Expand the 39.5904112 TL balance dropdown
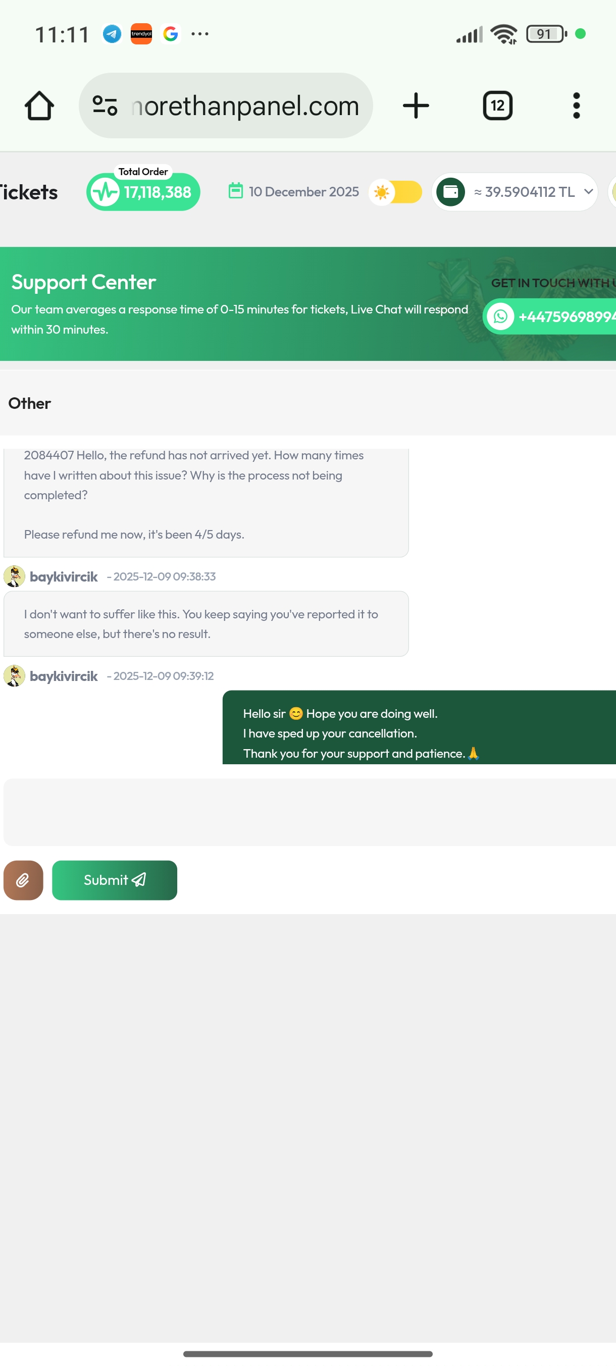 point(515,192)
